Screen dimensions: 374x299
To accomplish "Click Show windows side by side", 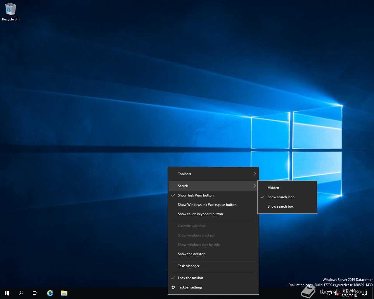I will click(214, 245).
